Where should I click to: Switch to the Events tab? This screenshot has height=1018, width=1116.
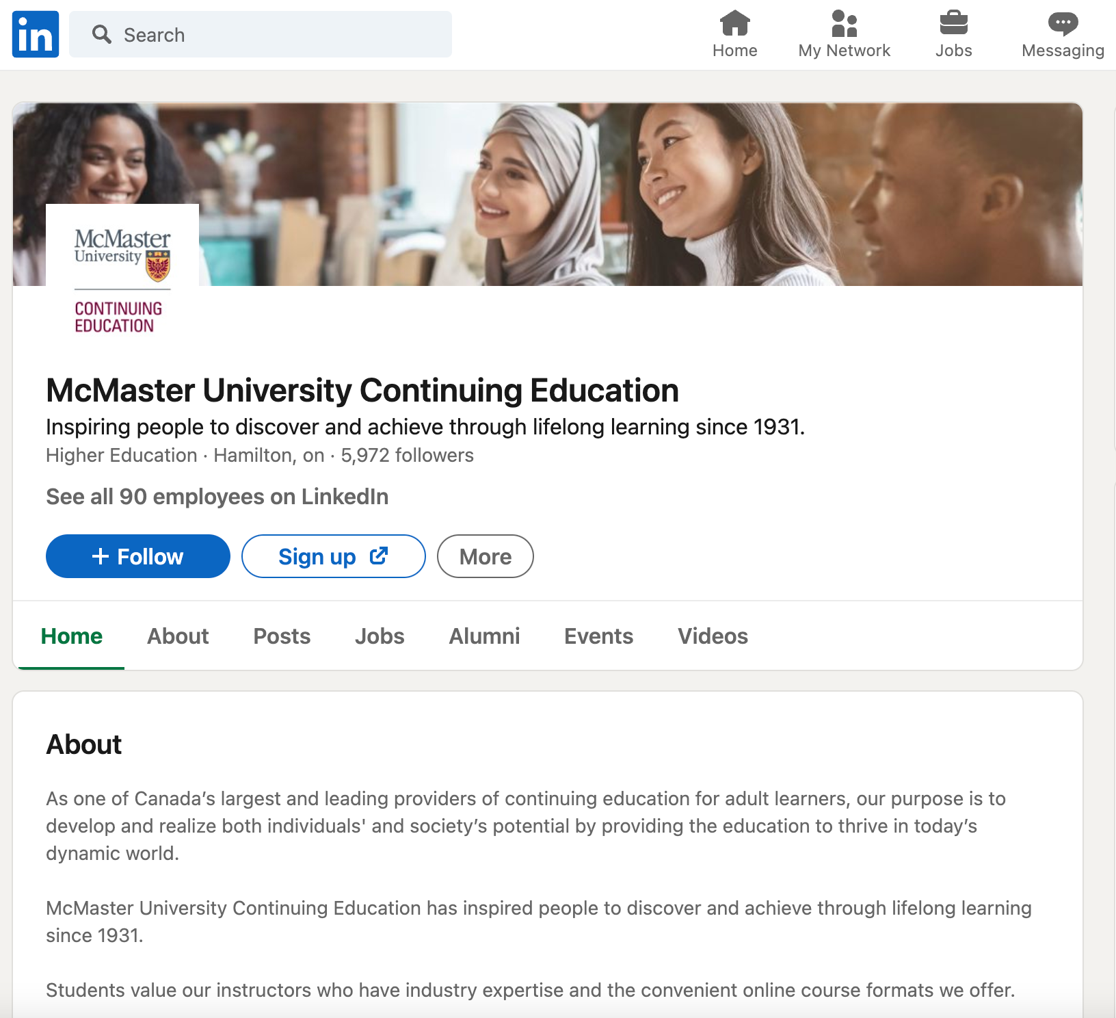pyautogui.click(x=599, y=636)
